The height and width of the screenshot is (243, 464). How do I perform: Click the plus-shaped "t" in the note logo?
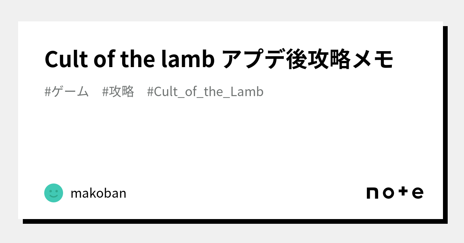click(403, 192)
